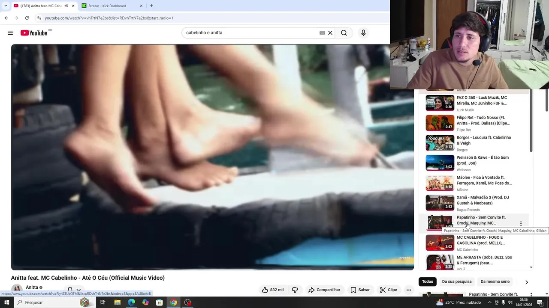
Task: Open a new browser tab with plus
Action: 151,6
